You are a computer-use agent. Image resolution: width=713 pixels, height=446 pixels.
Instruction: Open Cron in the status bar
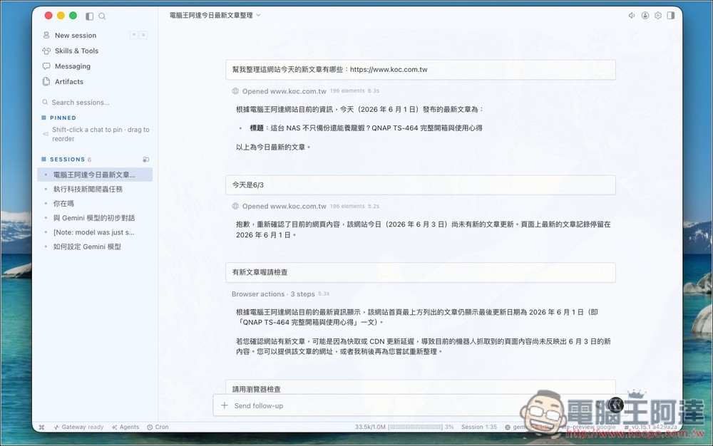(158, 427)
